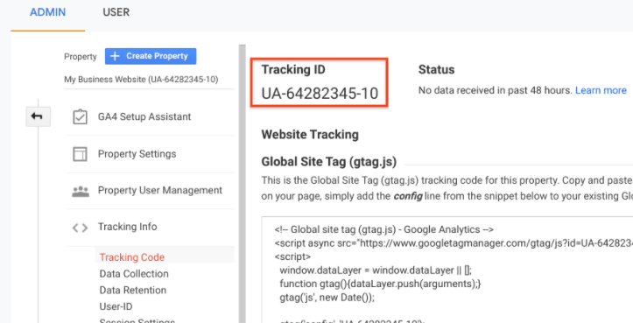Open Property Settings

pyautogui.click(x=137, y=154)
